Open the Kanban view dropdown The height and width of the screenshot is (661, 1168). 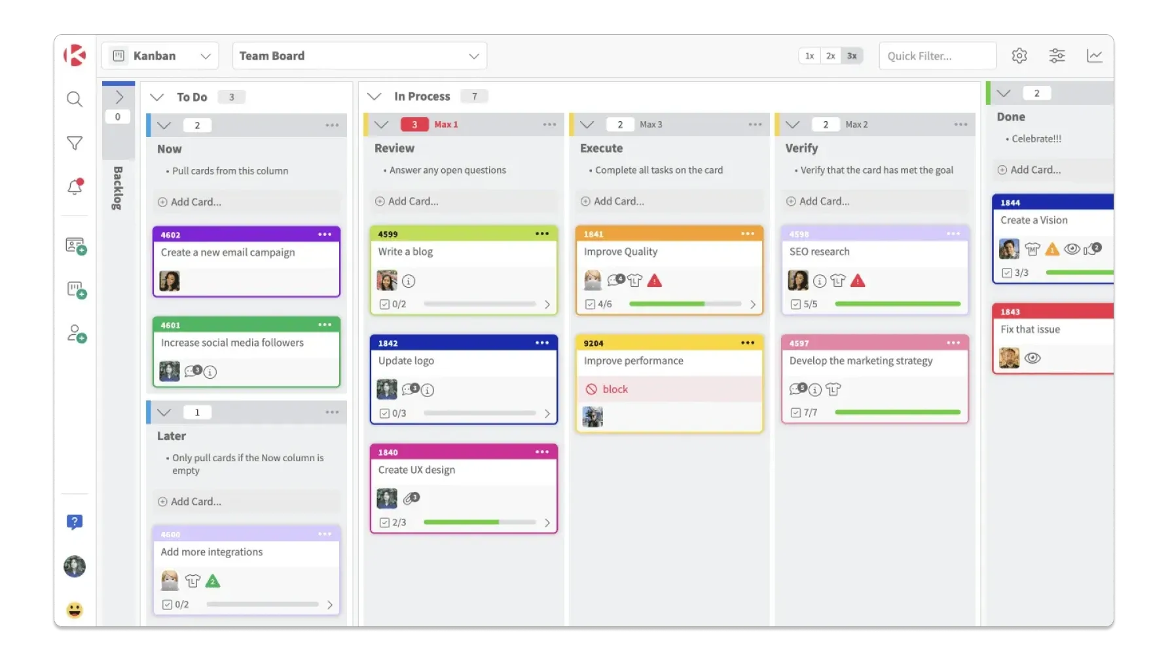tap(162, 56)
